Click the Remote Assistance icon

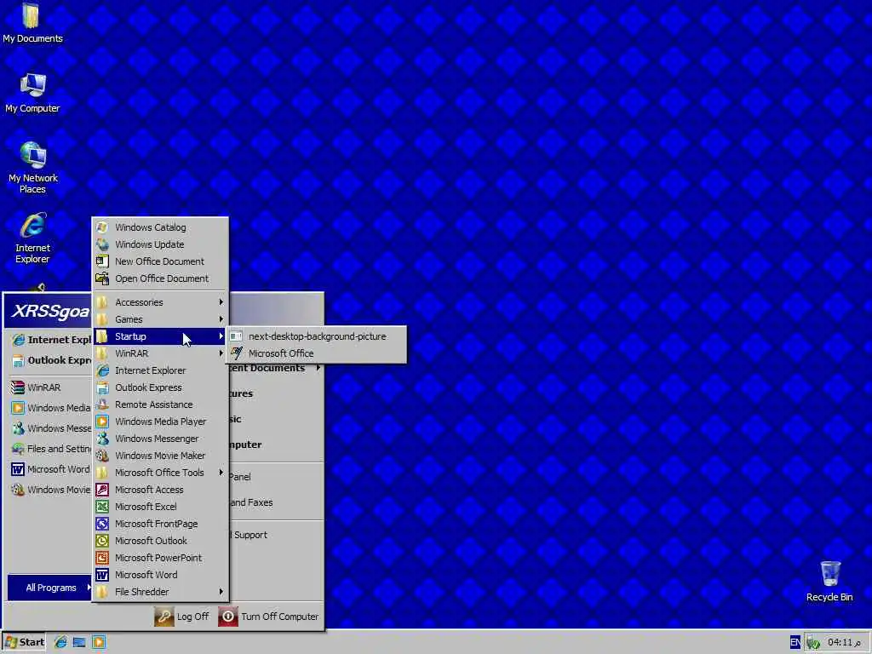click(x=102, y=404)
